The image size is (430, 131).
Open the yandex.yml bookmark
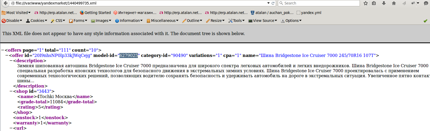tap(309, 13)
